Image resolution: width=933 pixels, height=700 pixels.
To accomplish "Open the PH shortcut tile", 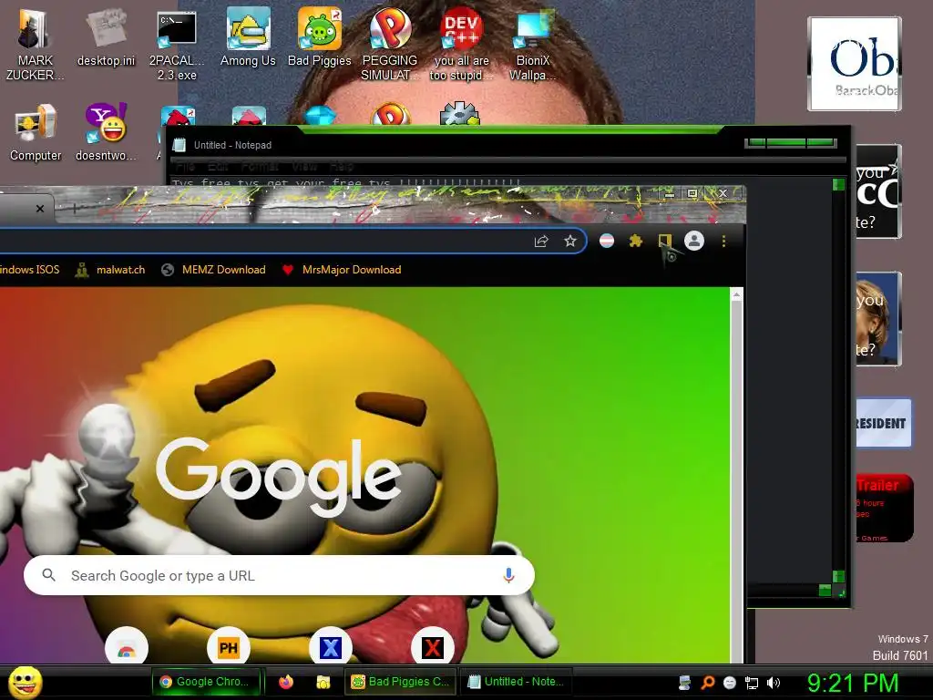I will pos(229,648).
